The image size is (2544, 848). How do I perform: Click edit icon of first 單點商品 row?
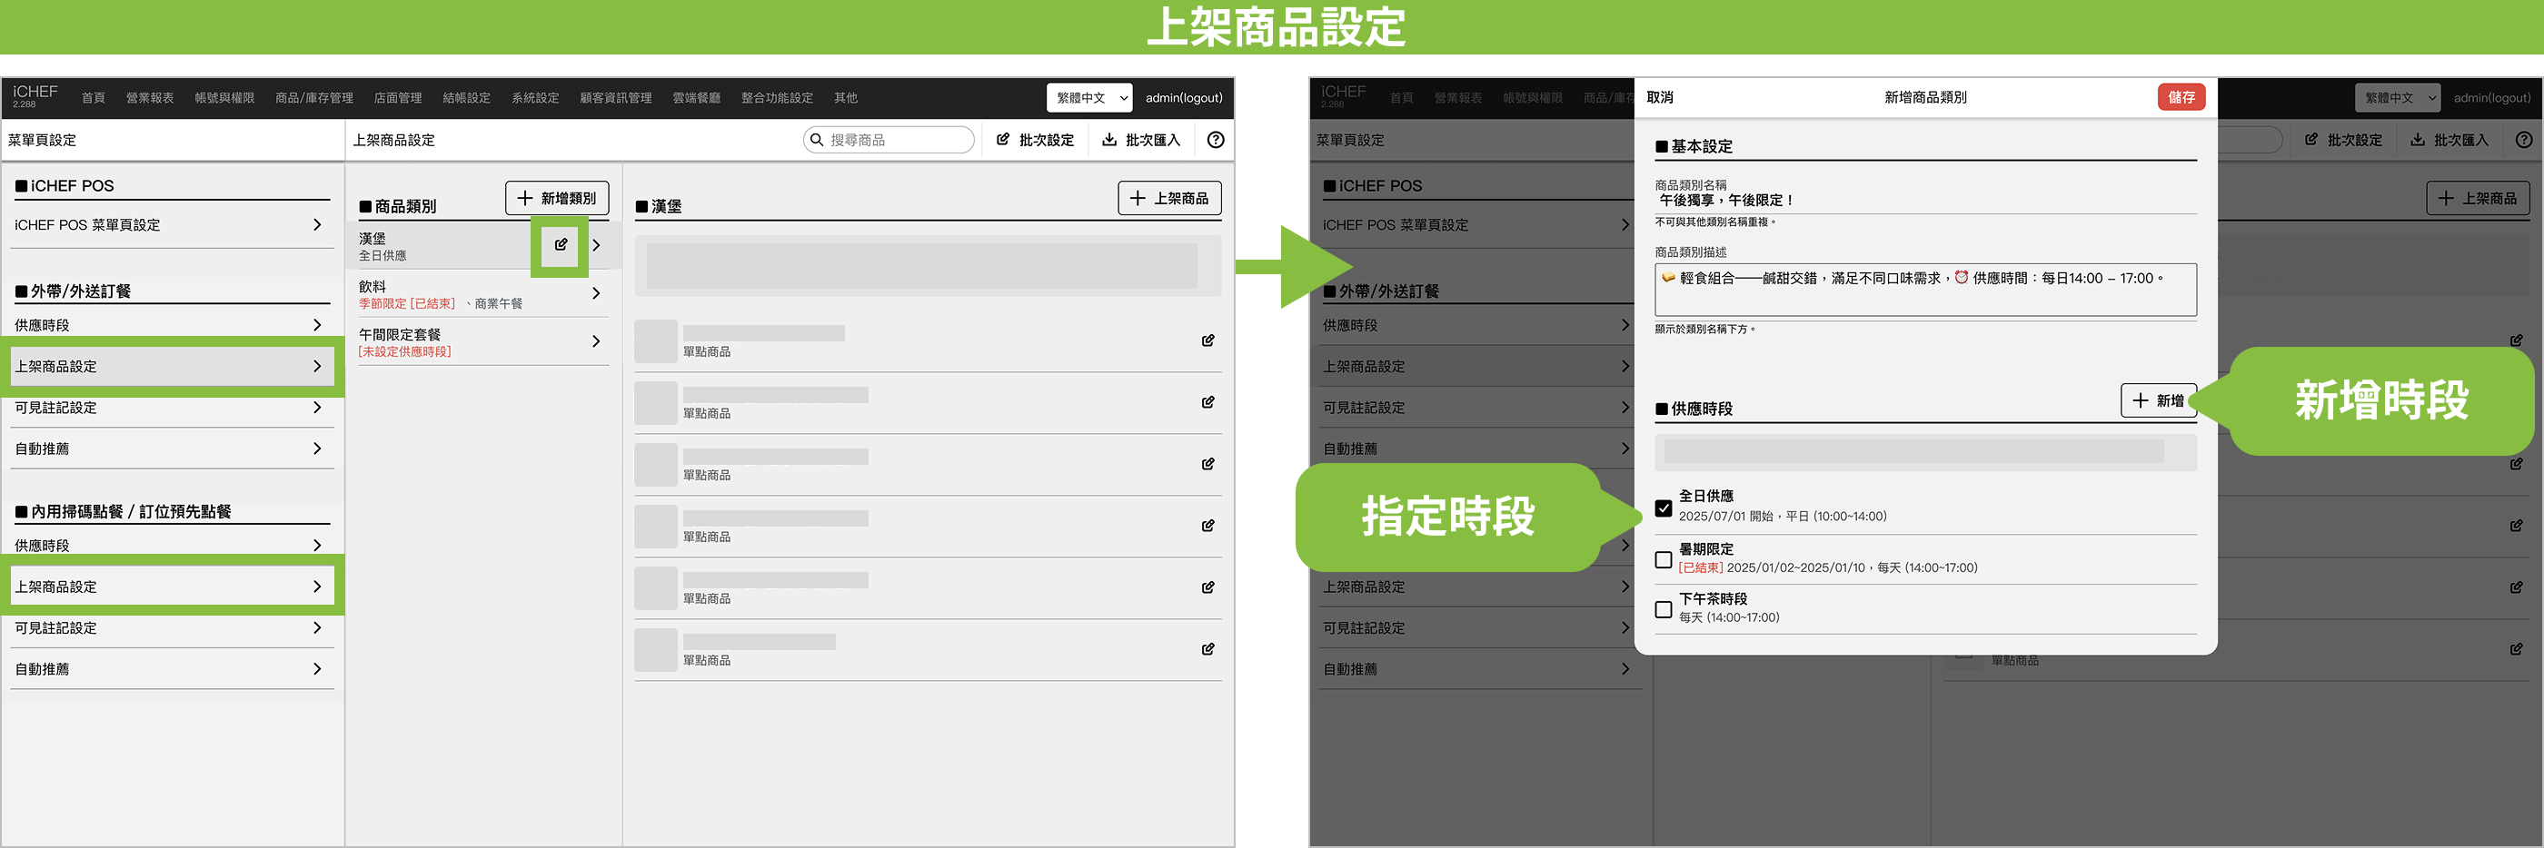click(1207, 340)
